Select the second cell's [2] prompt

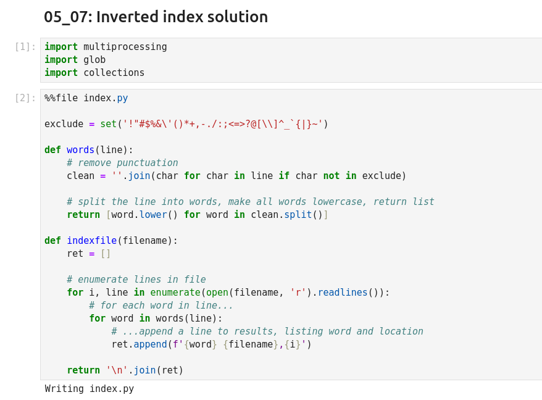(x=25, y=98)
